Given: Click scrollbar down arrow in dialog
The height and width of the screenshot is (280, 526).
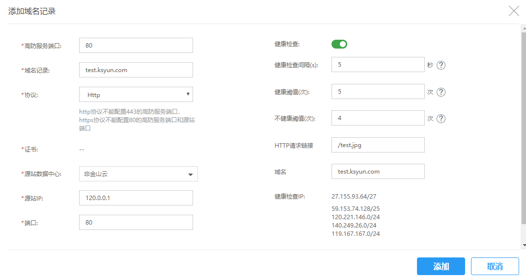Looking at the screenshot, I should (x=524, y=245).
